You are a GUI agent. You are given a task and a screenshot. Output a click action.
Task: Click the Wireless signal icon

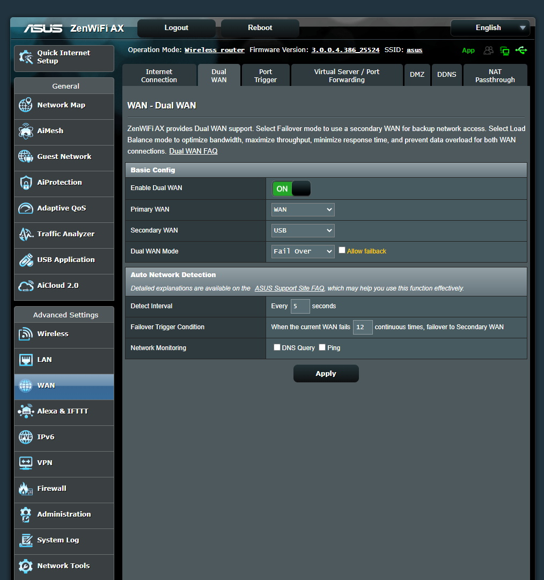(x=26, y=334)
